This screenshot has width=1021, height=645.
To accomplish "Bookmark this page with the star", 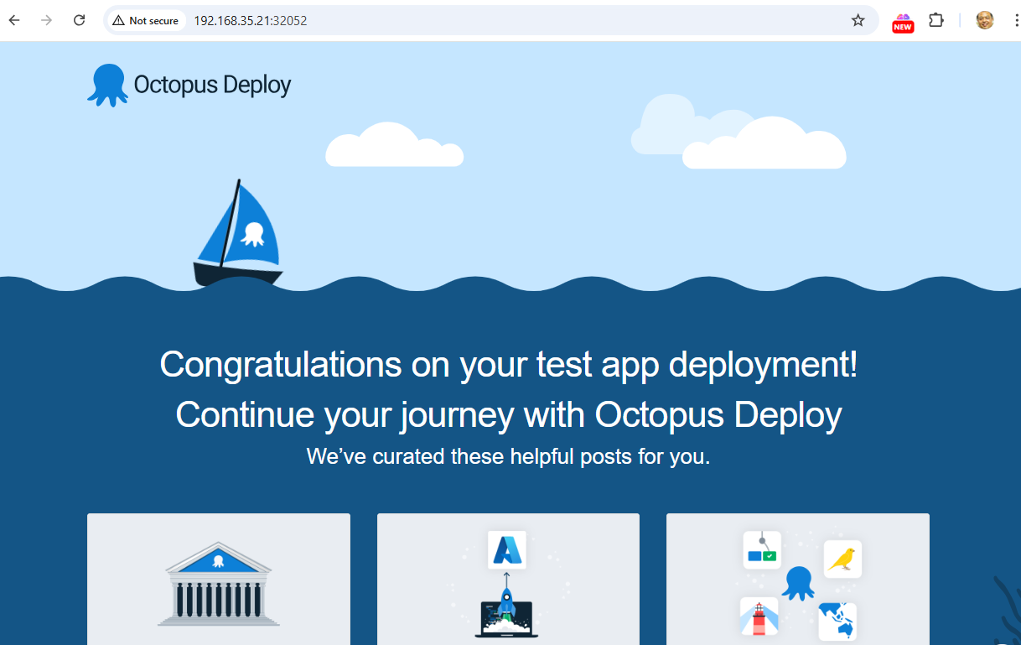I will (858, 20).
